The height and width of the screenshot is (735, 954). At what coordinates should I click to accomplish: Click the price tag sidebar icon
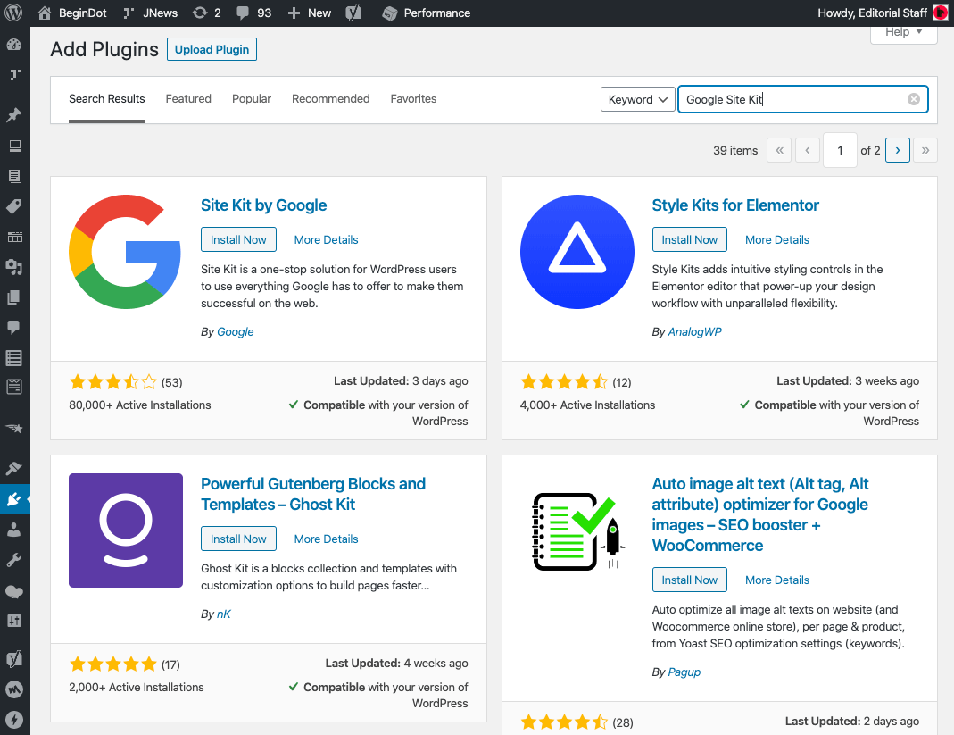pyautogui.click(x=14, y=206)
